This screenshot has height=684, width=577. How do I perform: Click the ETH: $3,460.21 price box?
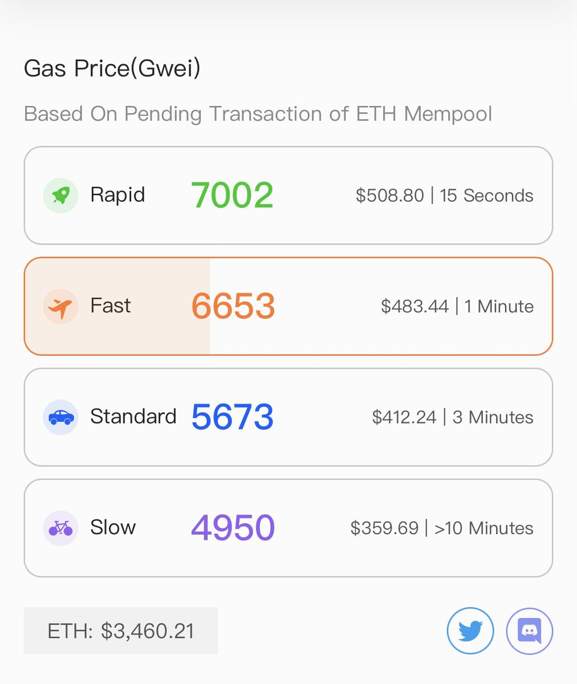click(x=121, y=630)
